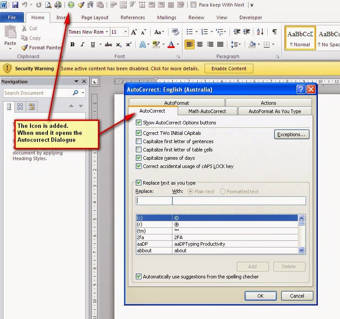Viewport: 340px width, 319px height.
Task: Toggle Automatically use spelling checker suggestions
Action: [x=138, y=276]
